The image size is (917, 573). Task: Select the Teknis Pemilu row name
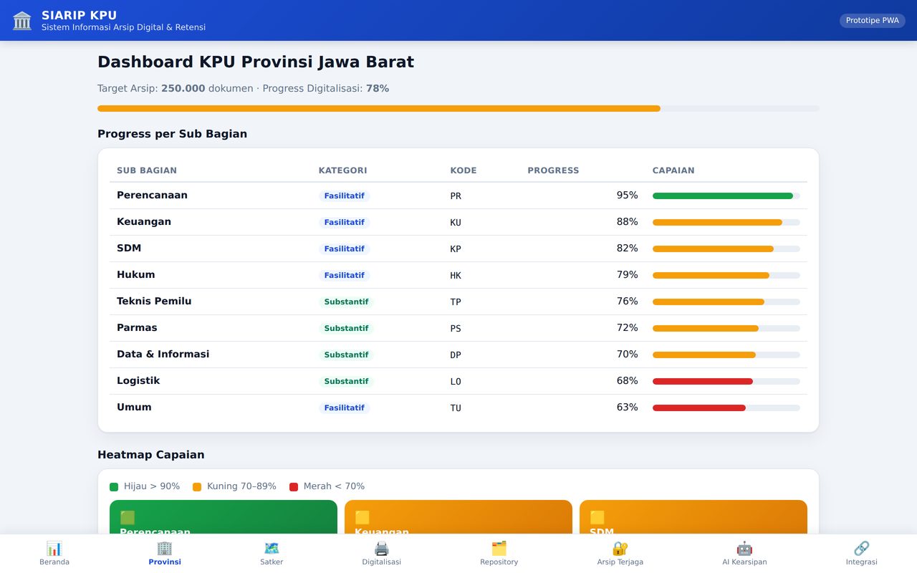point(154,302)
